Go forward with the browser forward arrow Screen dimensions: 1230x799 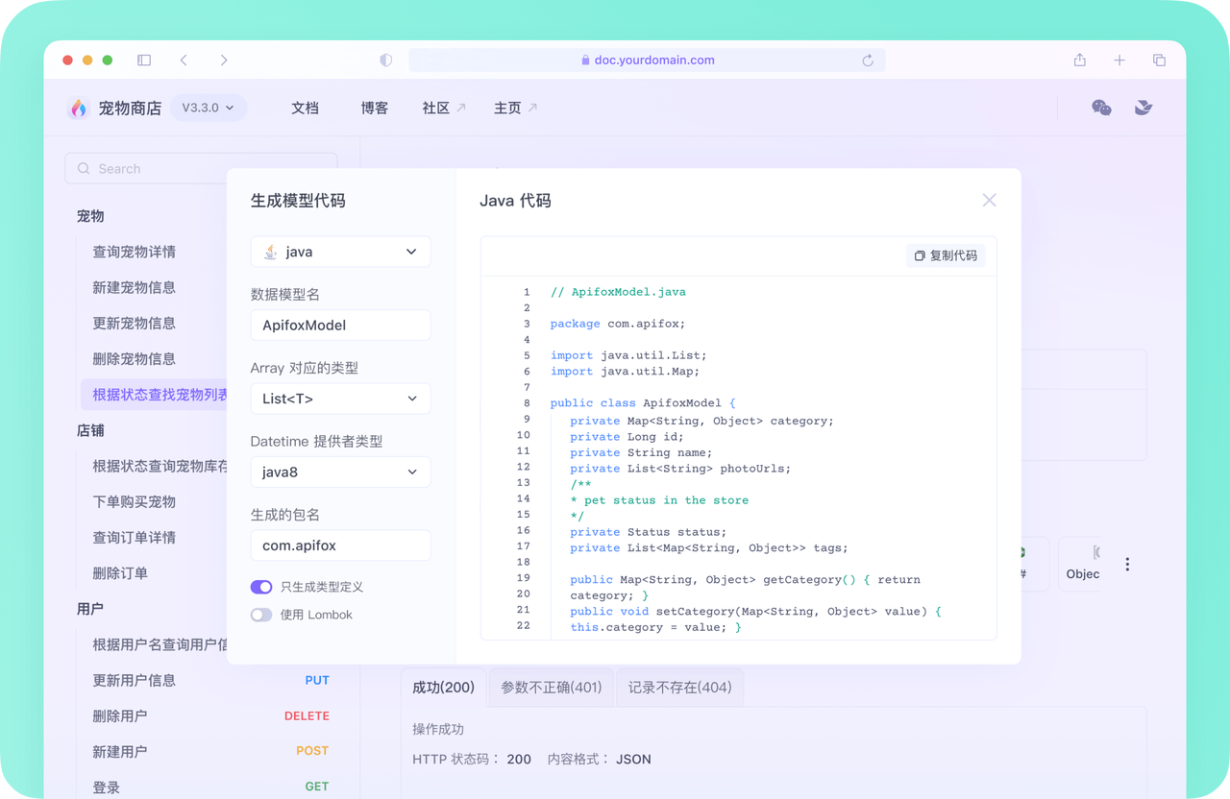(224, 60)
